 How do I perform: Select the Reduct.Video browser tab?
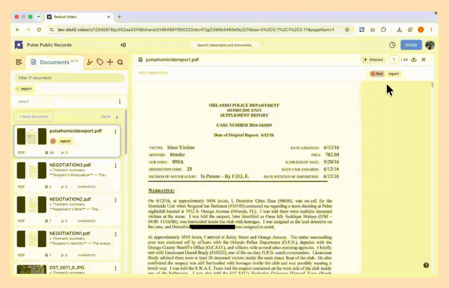(79, 17)
